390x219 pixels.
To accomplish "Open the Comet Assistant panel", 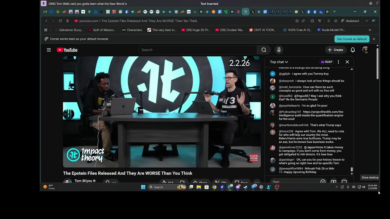I will click(x=350, y=21).
